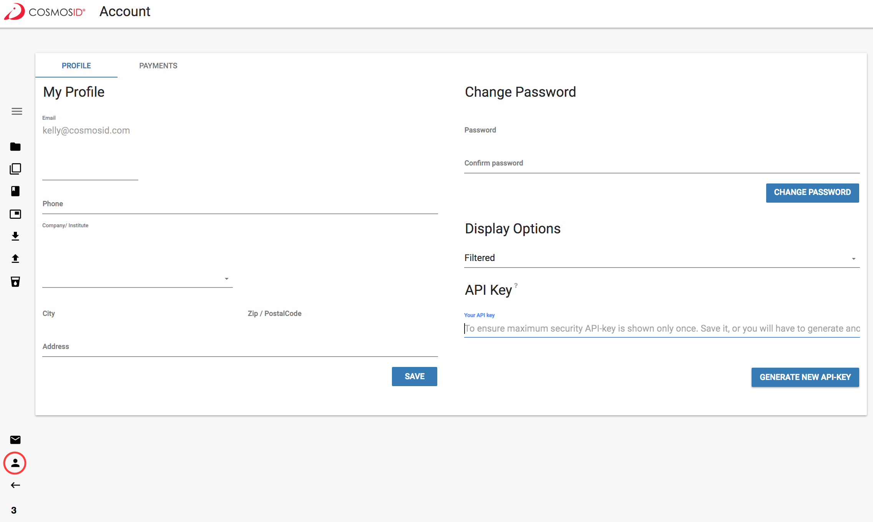The height and width of the screenshot is (522, 873).
Task: Click the account person icon
Action: pyautogui.click(x=15, y=463)
